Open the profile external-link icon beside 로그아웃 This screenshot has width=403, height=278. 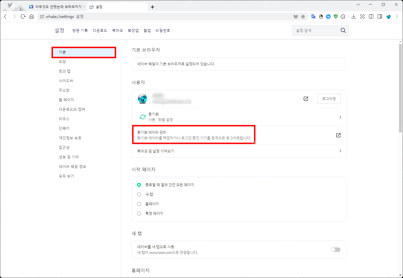click(306, 99)
